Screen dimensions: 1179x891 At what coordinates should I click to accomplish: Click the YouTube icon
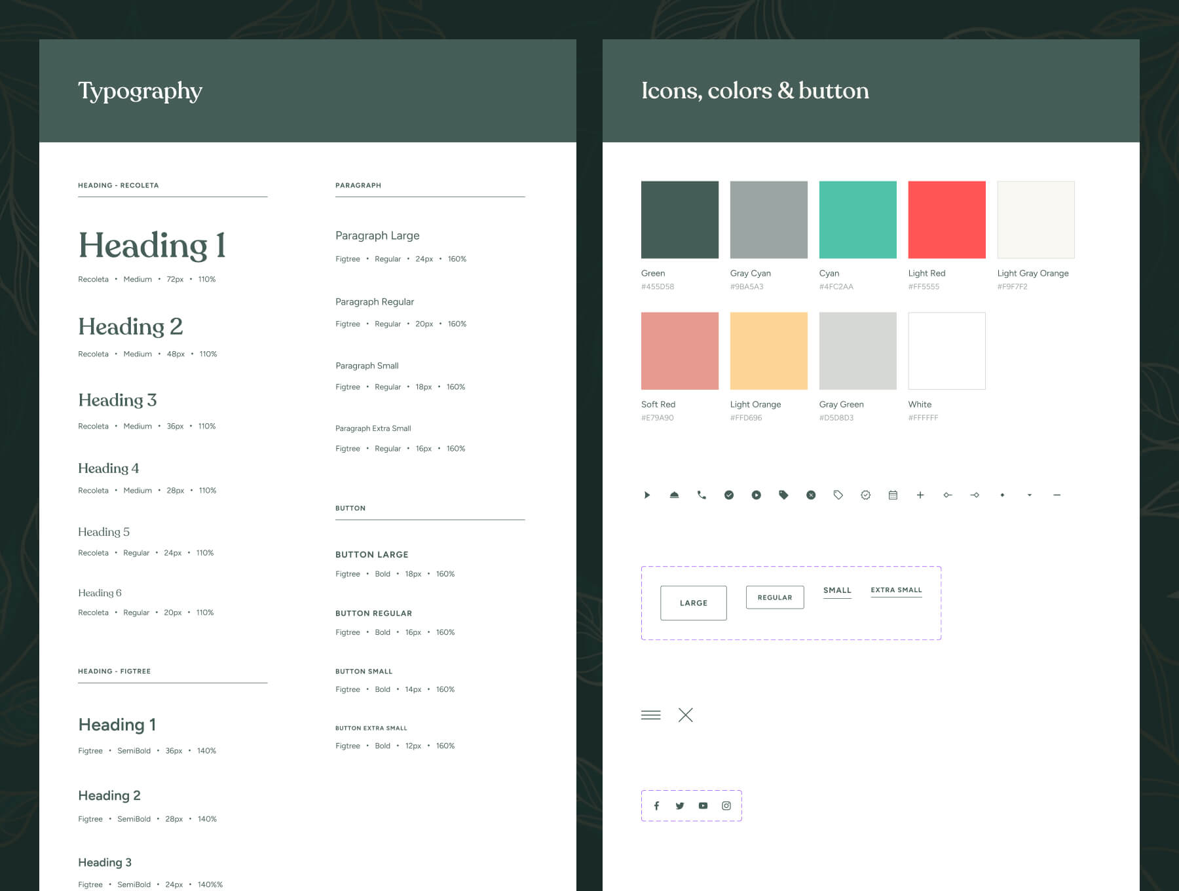[x=703, y=806]
